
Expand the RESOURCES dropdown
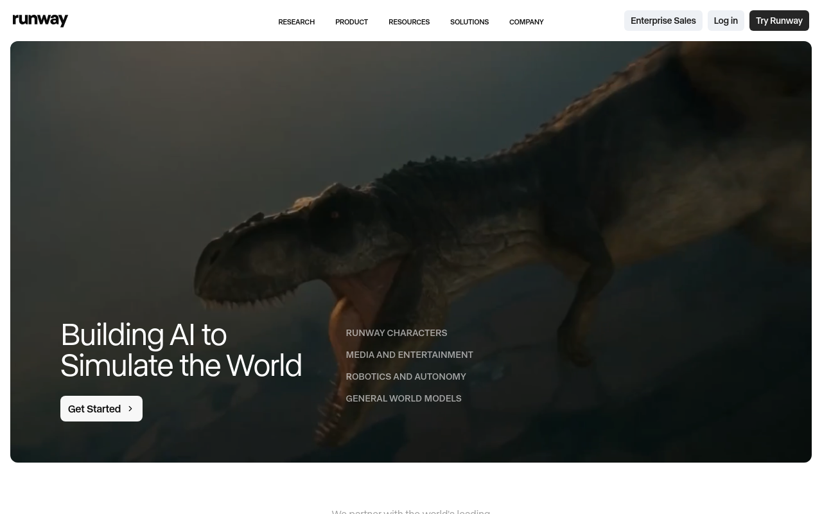[x=409, y=21]
